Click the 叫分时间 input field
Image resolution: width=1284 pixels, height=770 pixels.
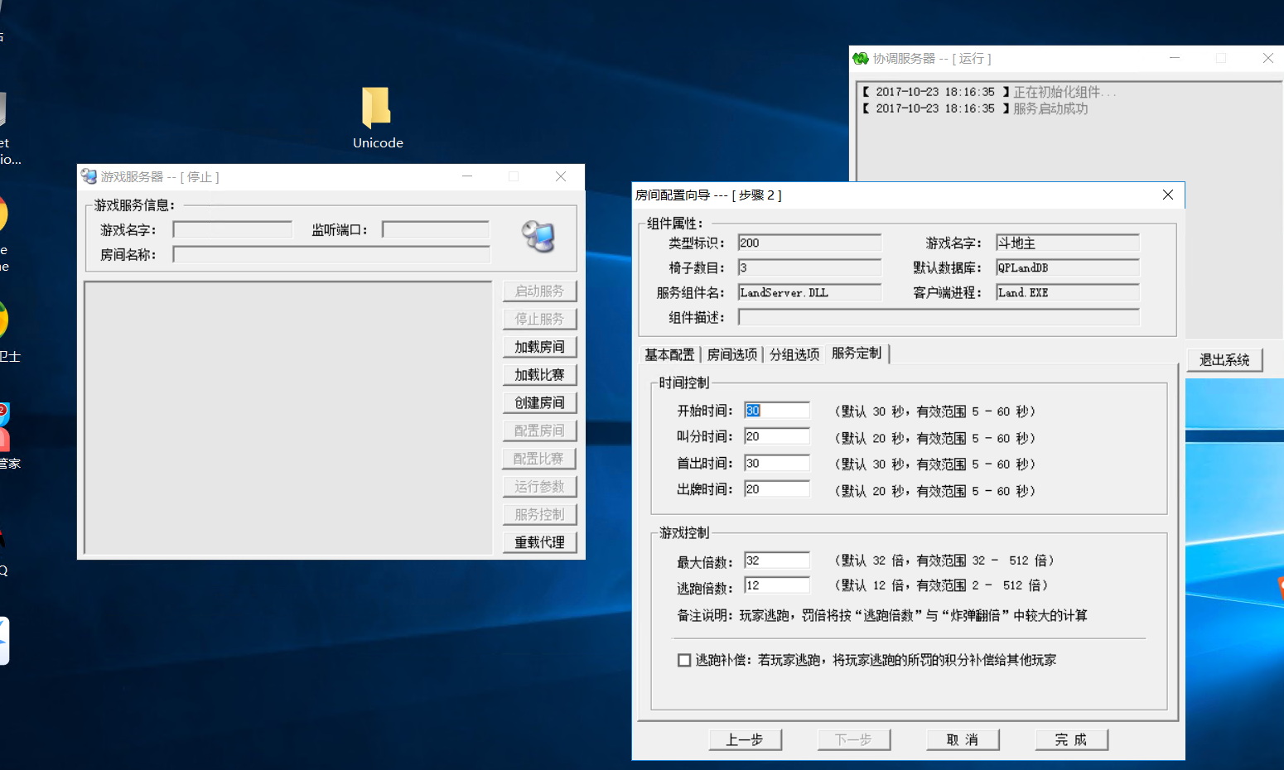[x=777, y=436]
